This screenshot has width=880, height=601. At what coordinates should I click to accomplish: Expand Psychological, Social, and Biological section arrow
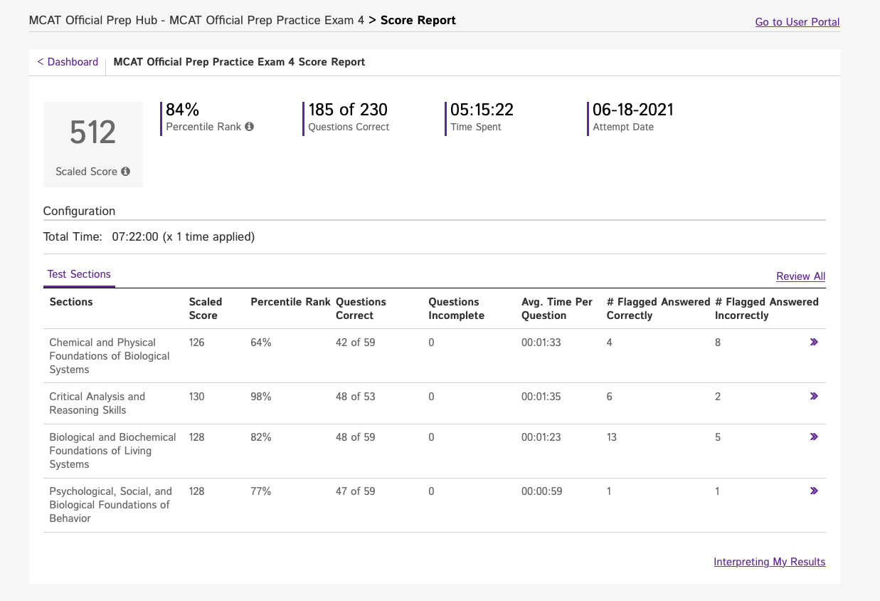[814, 491]
